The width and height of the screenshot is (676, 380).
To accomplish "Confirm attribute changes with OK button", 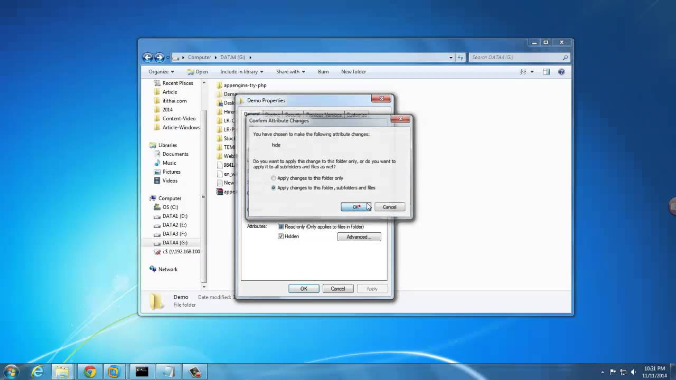I will pos(356,207).
